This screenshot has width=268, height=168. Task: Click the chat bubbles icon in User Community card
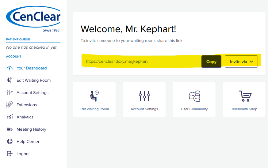[194, 96]
